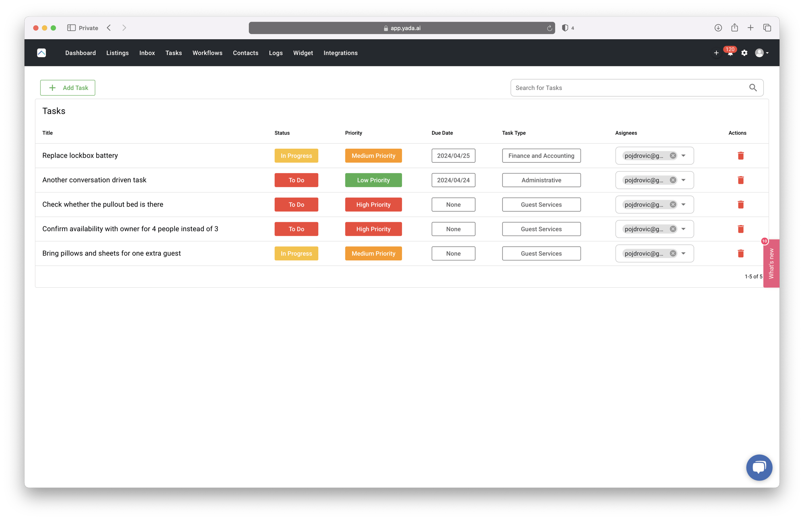Expand assignees dropdown for Another conversation driven task
Screen dimensions: 804x520
click(x=683, y=180)
